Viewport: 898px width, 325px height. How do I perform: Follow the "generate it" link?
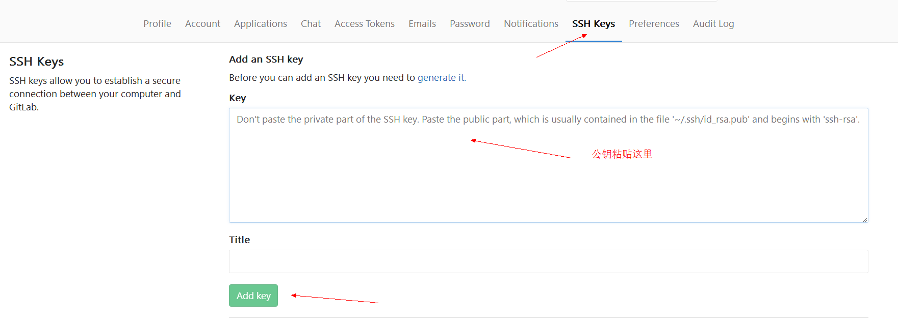click(x=441, y=78)
